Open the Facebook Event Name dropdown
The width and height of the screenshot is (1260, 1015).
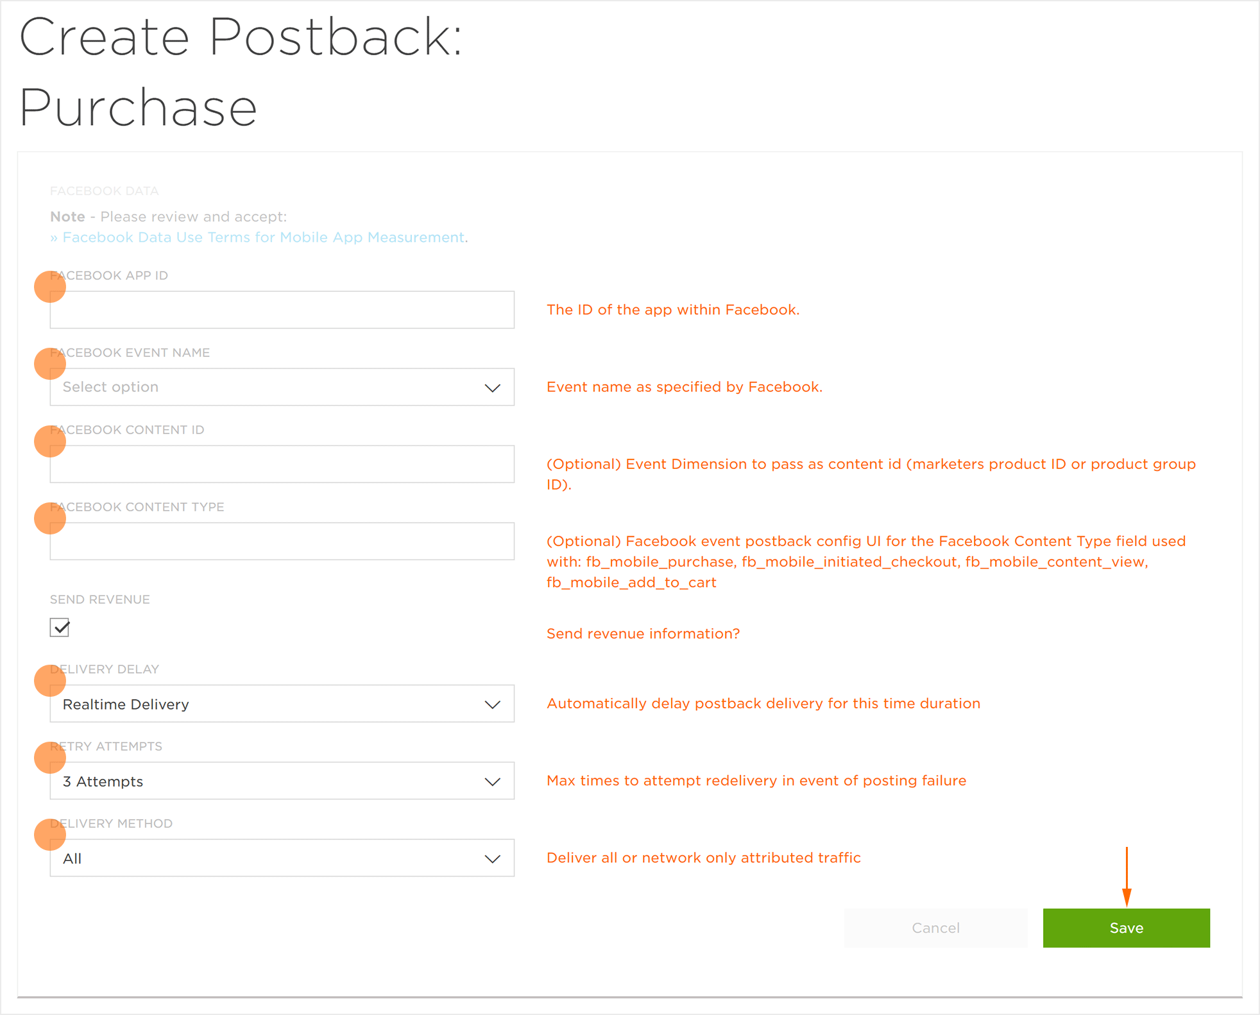[282, 387]
